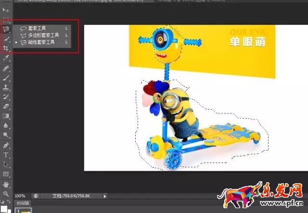The width and height of the screenshot is (308, 213).
Task: Click the 100% zoom level field
Action: 20,196
